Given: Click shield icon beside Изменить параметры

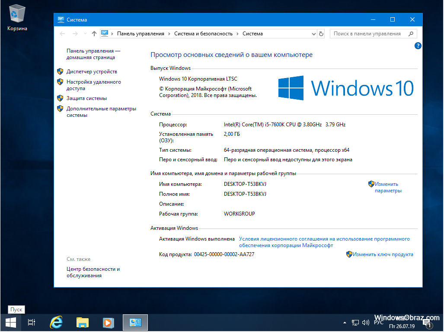Looking at the screenshot, I should [x=371, y=184].
